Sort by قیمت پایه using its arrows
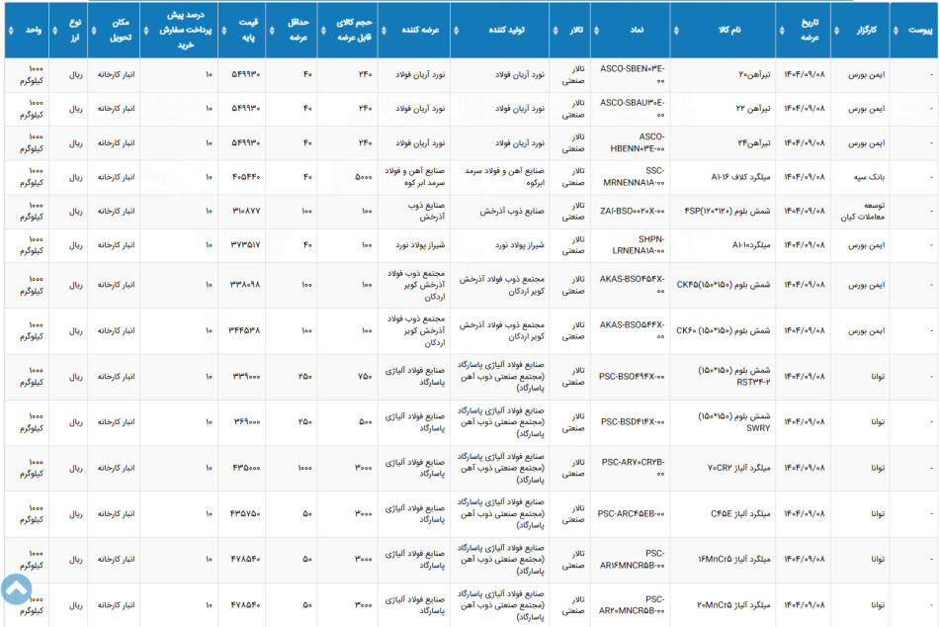The width and height of the screenshot is (939, 627). coord(224,30)
